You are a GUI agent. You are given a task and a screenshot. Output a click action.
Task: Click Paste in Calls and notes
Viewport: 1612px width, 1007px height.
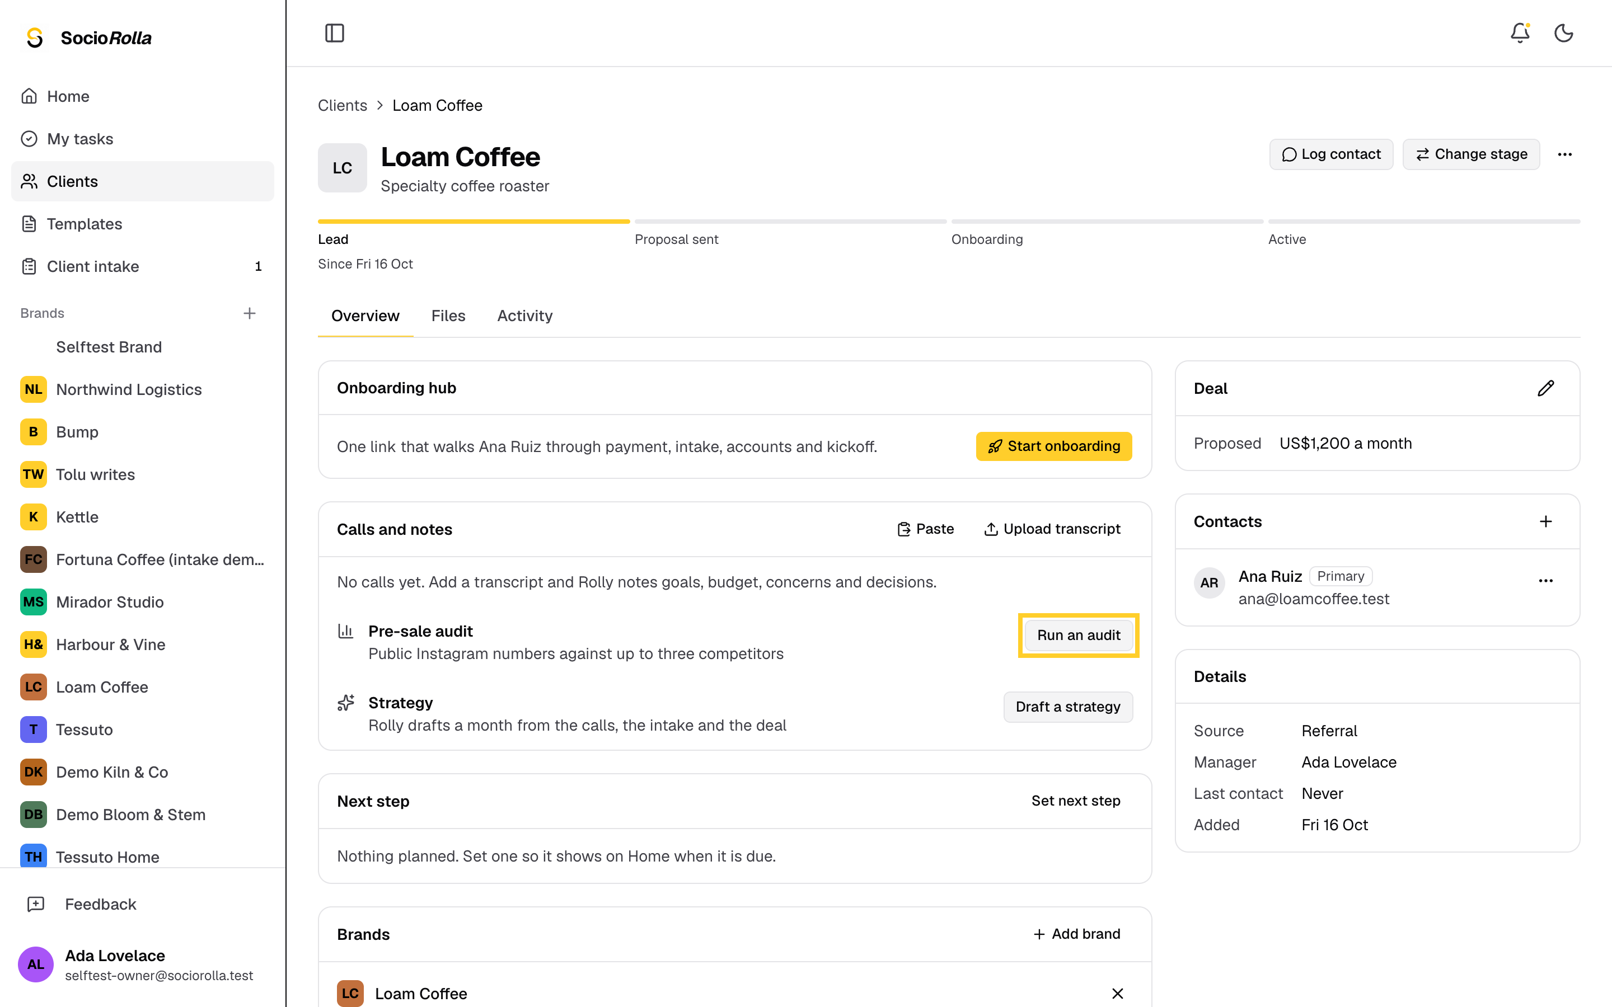925,529
